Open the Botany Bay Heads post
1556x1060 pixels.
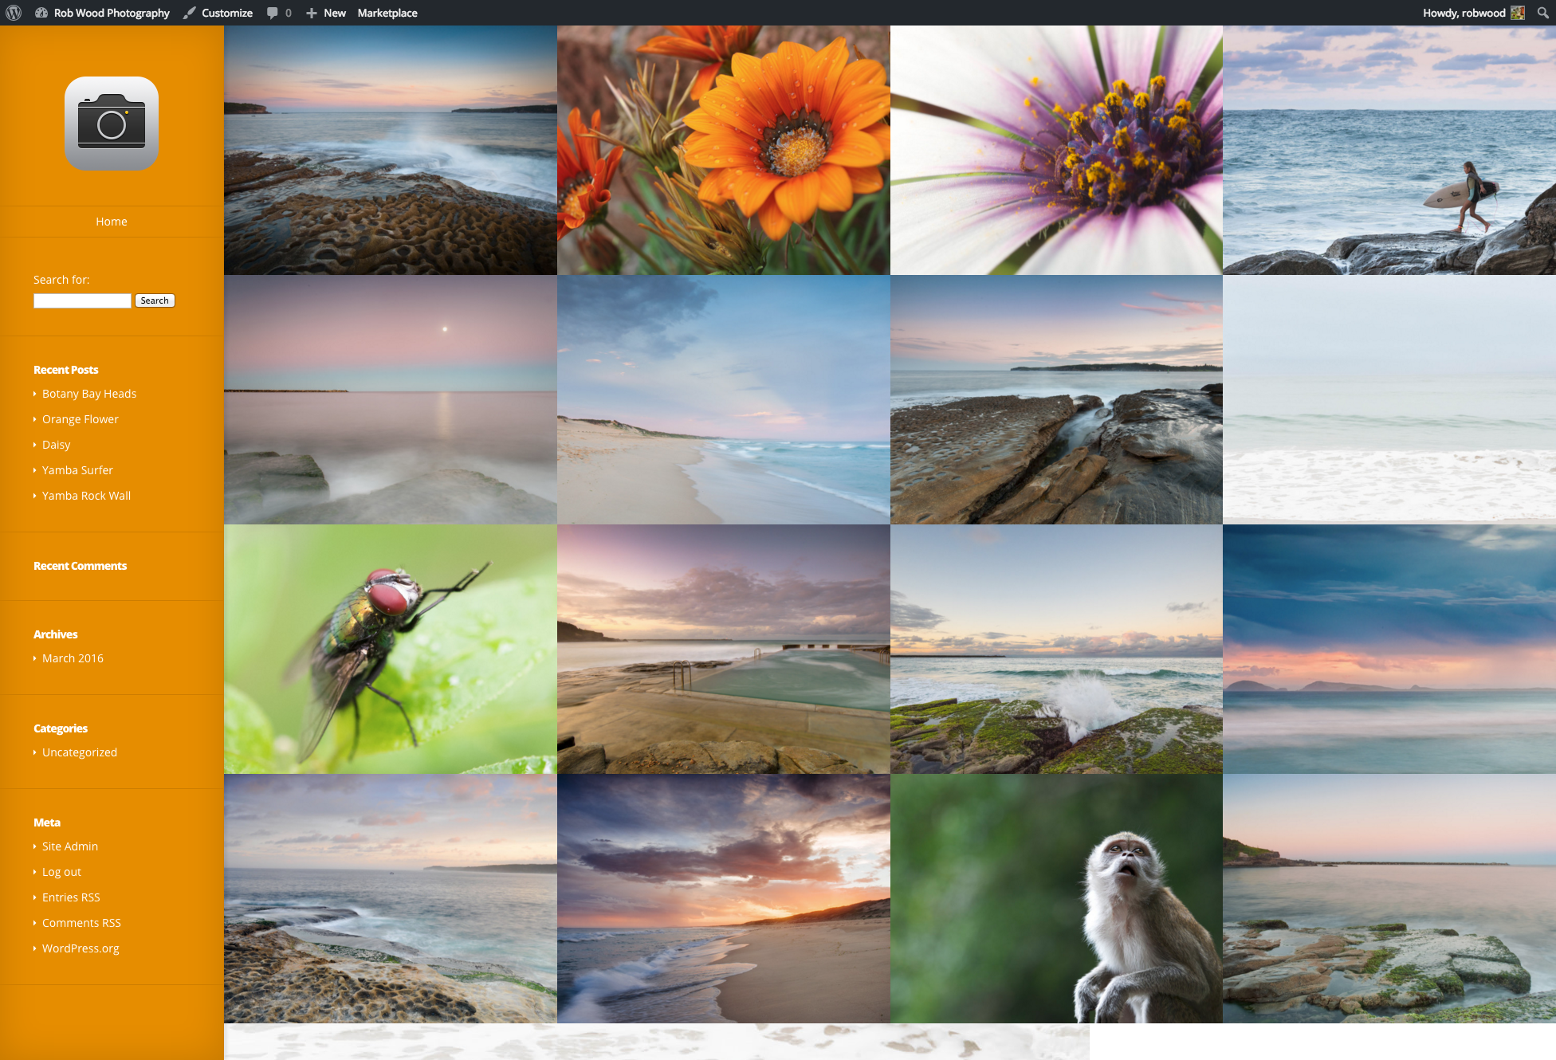click(89, 394)
